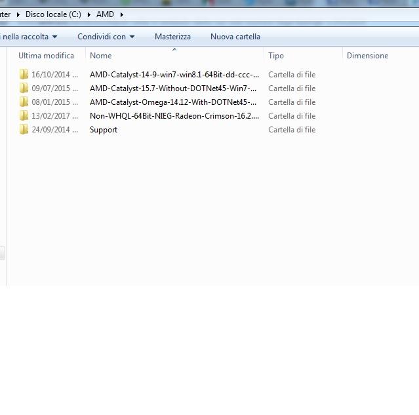Click AMD breadcrumb segment

[105, 14]
